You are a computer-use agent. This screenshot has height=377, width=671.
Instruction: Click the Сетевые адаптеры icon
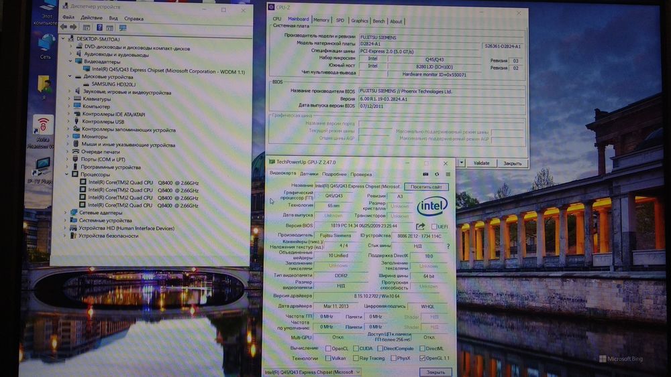point(74,212)
